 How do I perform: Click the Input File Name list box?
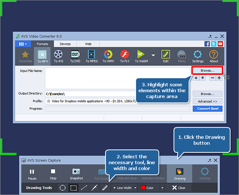click(117, 78)
